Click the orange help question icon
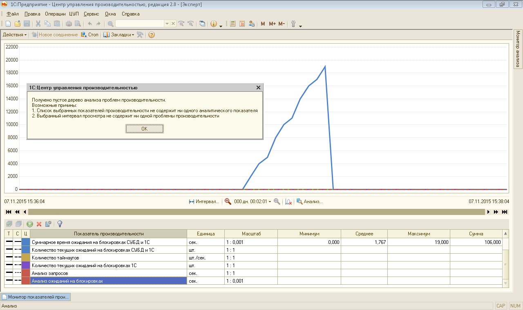Viewport: 523px width, 310px height. coord(152,35)
